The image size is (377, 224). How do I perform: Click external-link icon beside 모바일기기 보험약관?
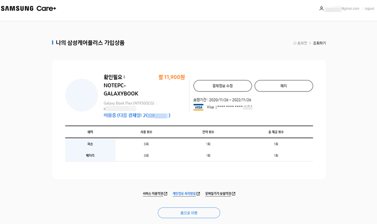tap(233, 193)
